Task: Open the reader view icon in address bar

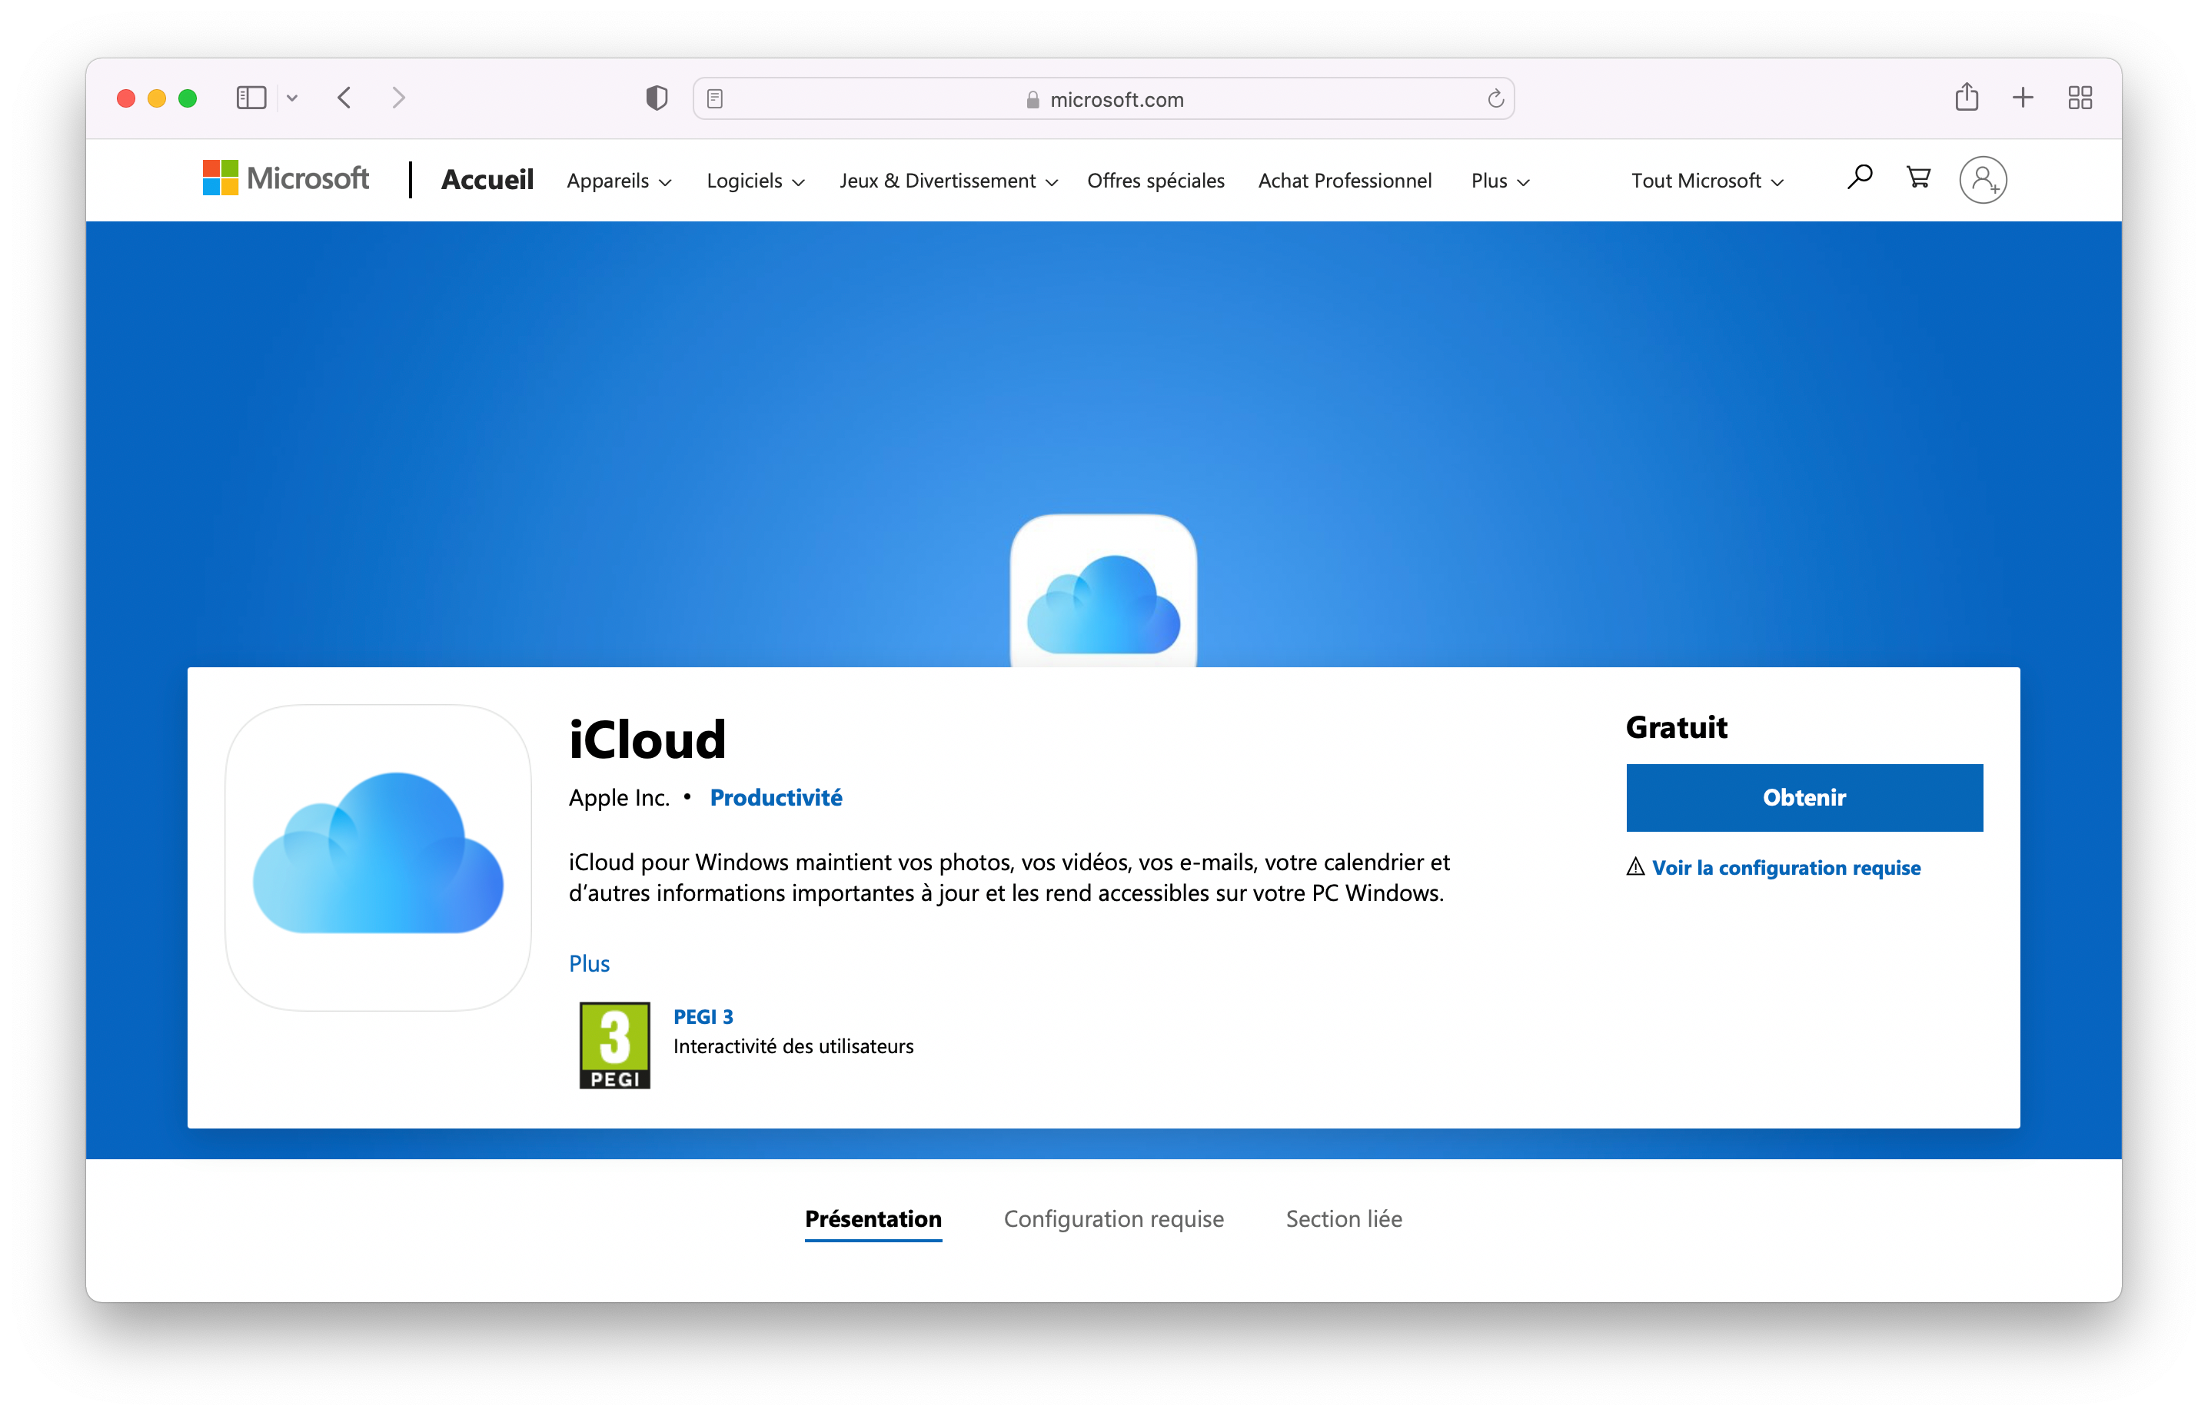Action: [x=714, y=98]
